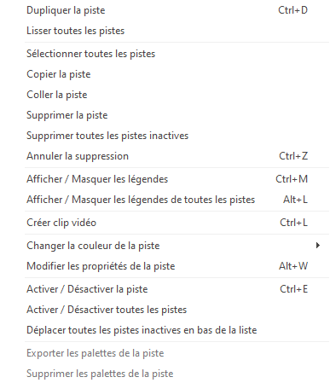The height and width of the screenshot is (383, 330).
Task: Choose Supprimer les palettes de la piste
Action: click(177, 374)
